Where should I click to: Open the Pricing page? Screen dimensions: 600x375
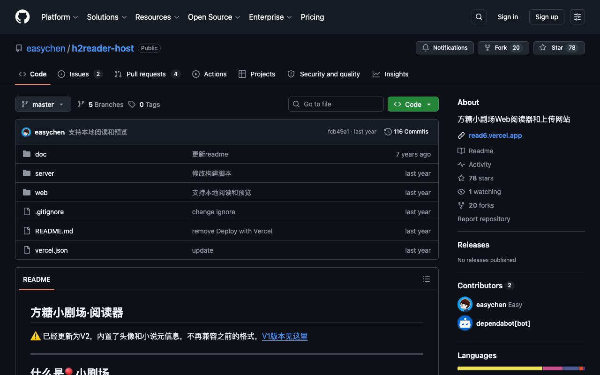pos(312,17)
